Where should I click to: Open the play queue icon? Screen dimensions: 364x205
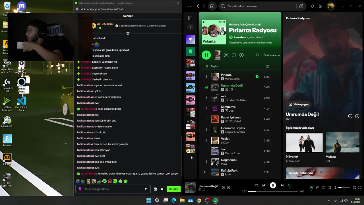click(x=323, y=188)
